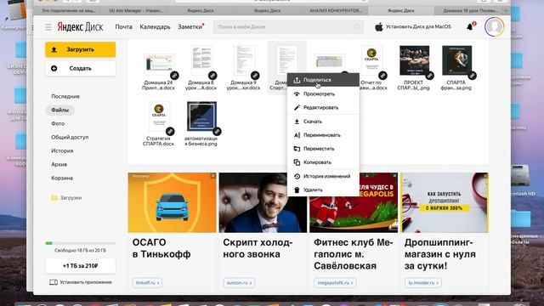Viewport: 544px width, 306px height.
Task: Select Редактировать in context menu
Action: (323, 108)
